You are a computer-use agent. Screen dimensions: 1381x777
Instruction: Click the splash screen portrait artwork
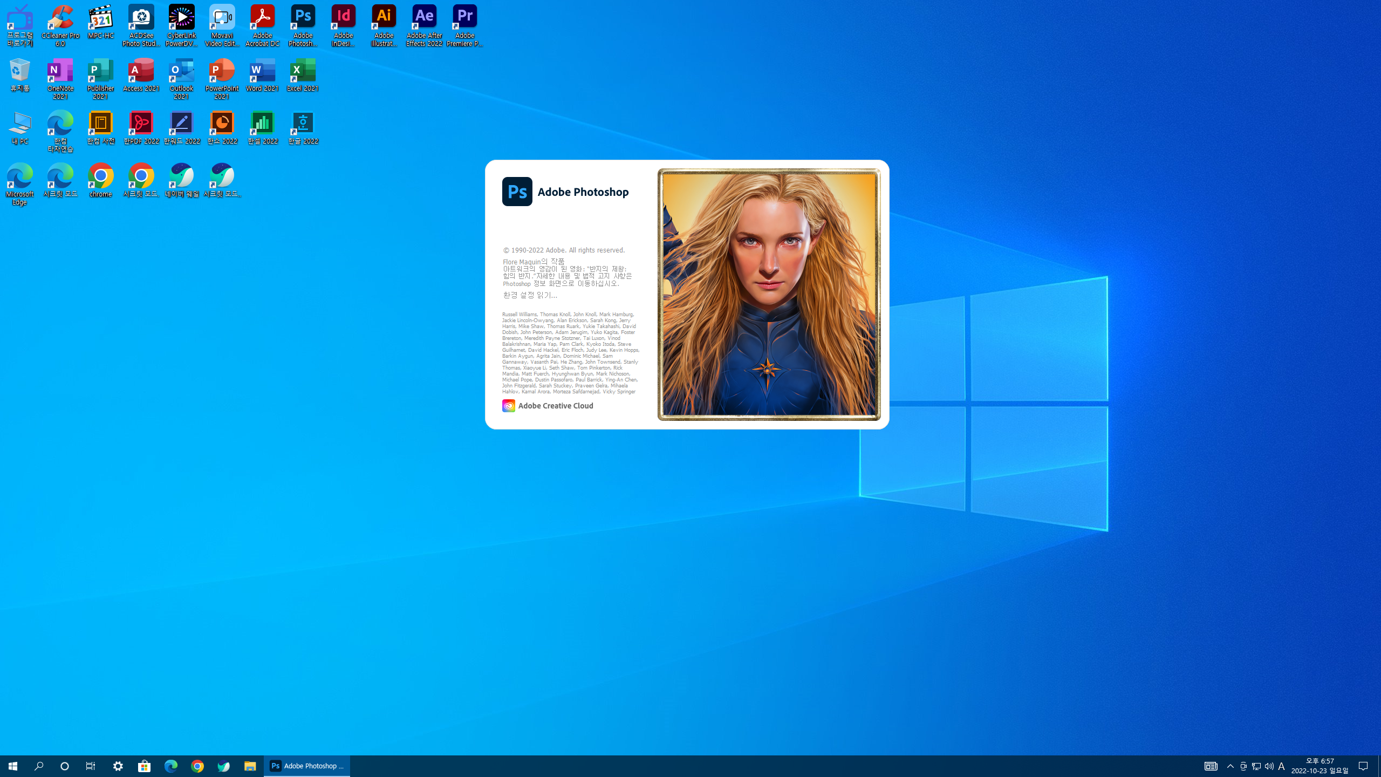[769, 295]
